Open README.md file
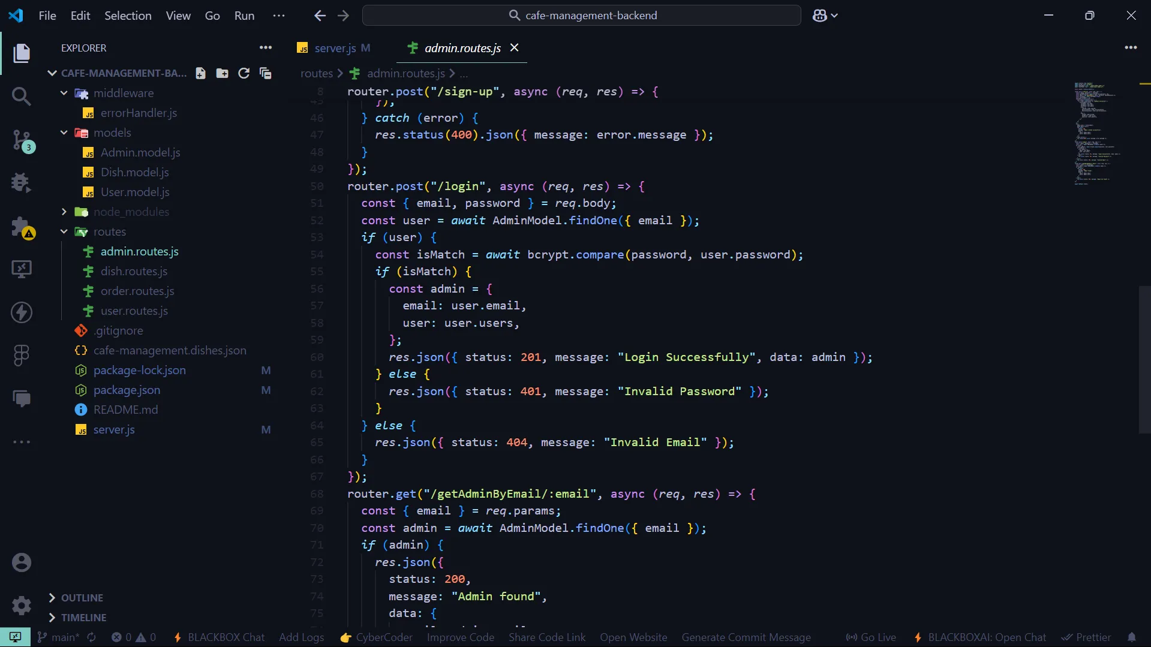Viewport: 1151px width, 647px height. [125, 410]
